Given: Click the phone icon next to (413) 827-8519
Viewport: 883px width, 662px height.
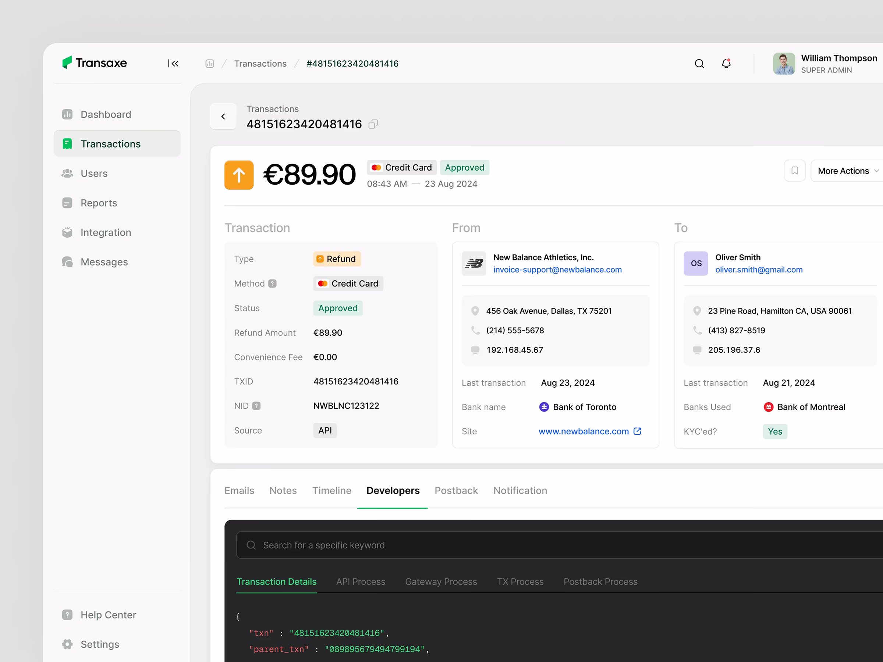Looking at the screenshot, I should coord(697,330).
